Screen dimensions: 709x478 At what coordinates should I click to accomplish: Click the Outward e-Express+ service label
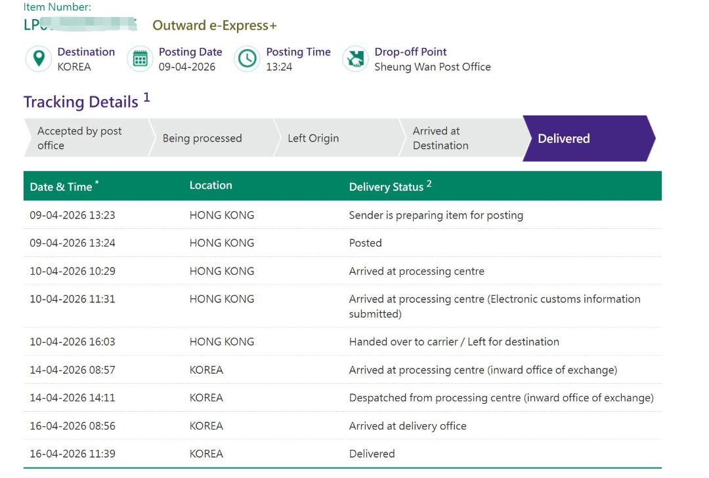click(x=215, y=26)
